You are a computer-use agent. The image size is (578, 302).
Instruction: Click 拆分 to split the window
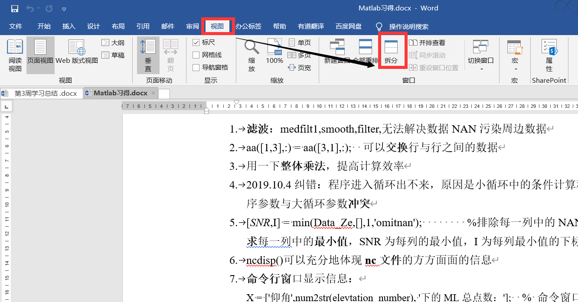click(x=391, y=52)
